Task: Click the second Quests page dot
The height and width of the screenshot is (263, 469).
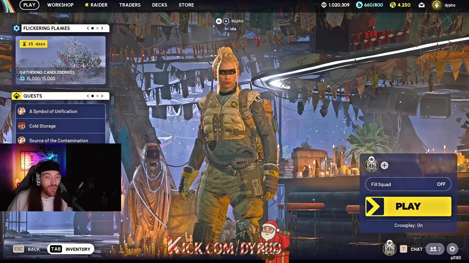Action: click(97, 96)
